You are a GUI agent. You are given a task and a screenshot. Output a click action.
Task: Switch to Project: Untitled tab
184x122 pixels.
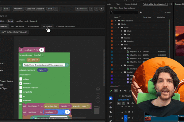point(131,4)
